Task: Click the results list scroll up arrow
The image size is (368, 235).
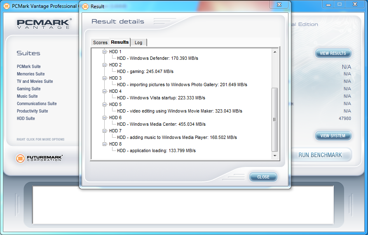Action: (275, 52)
